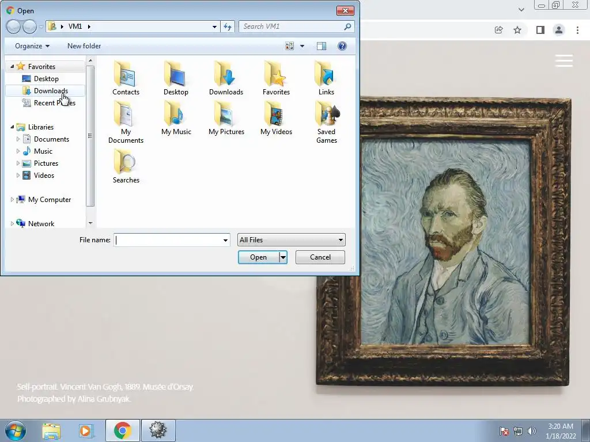Click the network tray icon
The width and height of the screenshot is (590, 442).
(518, 430)
